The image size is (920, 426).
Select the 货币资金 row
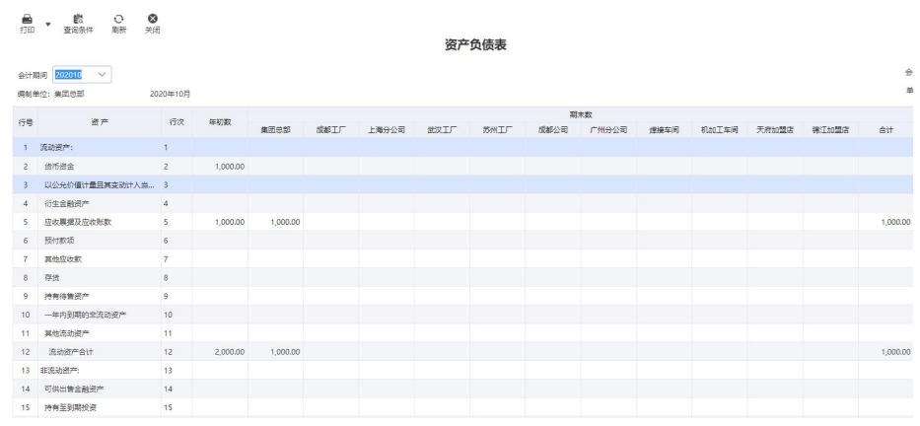click(69, 166)
